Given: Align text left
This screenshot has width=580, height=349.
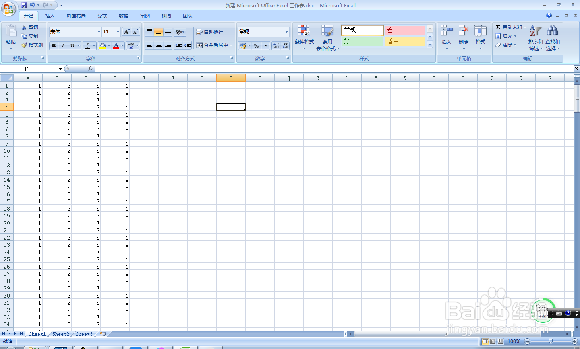Looking at the screenshot, I should click(149, 45).
